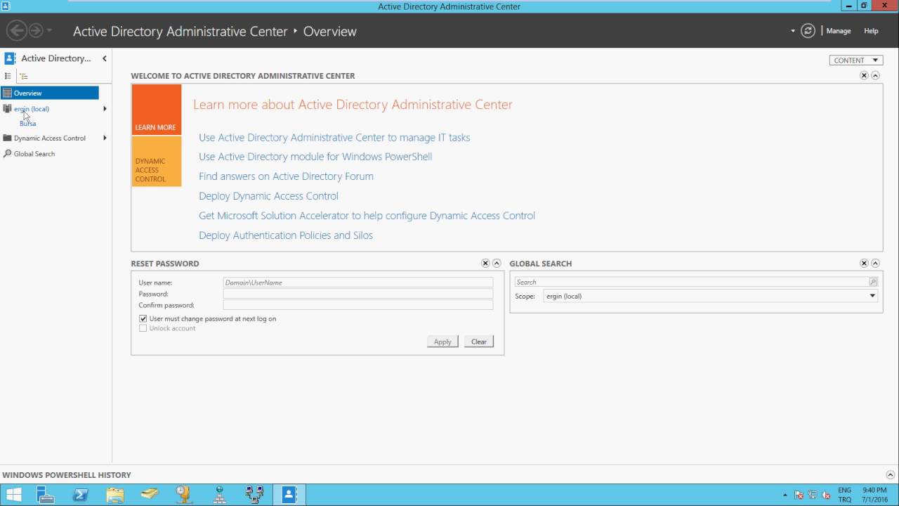
Task: Click the Global Search text field
Action: point(692,282)
